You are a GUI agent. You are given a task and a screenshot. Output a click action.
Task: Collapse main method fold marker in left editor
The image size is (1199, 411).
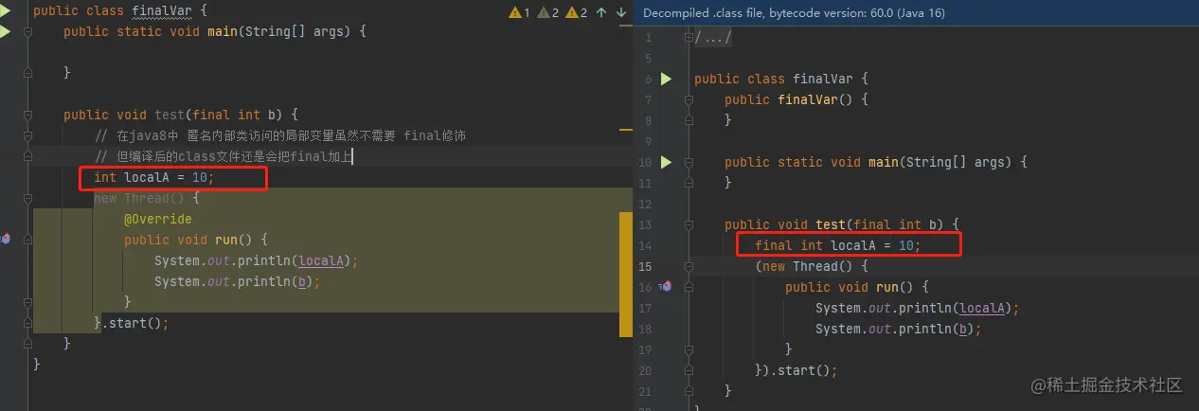27,31
